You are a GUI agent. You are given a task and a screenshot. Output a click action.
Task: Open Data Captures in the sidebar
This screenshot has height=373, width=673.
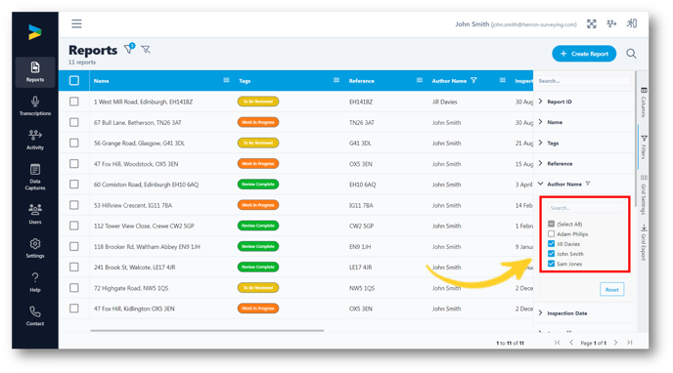[35, 177]
